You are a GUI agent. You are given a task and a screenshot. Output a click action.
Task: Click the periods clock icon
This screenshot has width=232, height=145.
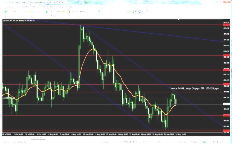(140, 12)
